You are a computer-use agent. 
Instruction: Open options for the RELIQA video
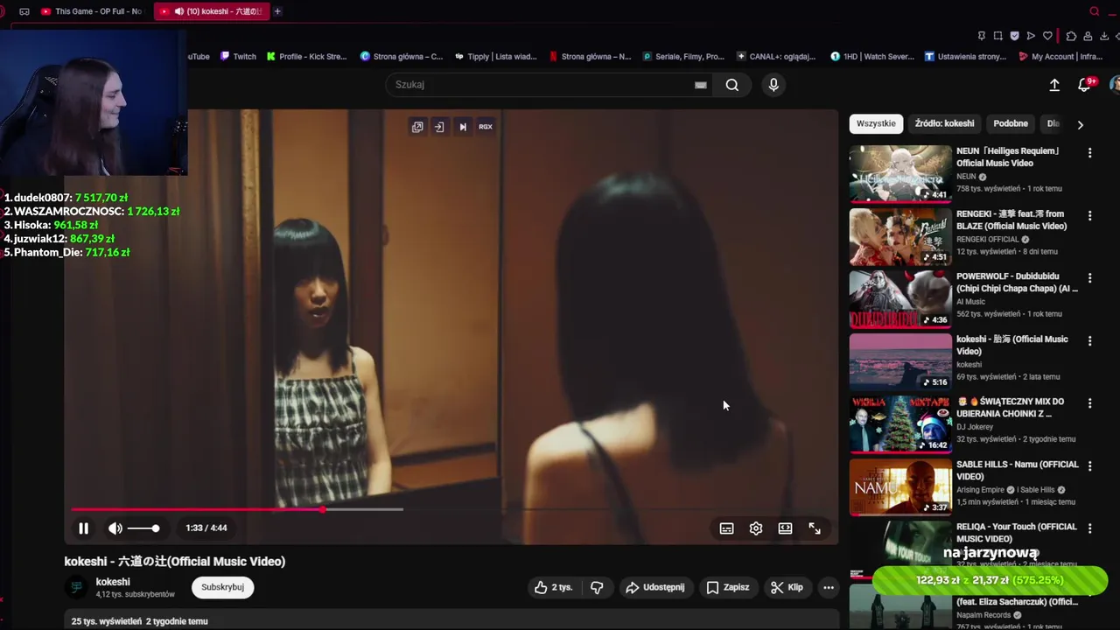1089,528
